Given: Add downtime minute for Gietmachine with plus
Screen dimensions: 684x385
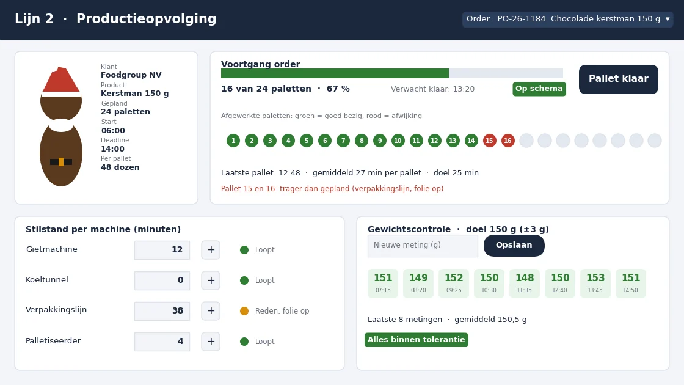Looking at the screenshot, I should (211, 250).
